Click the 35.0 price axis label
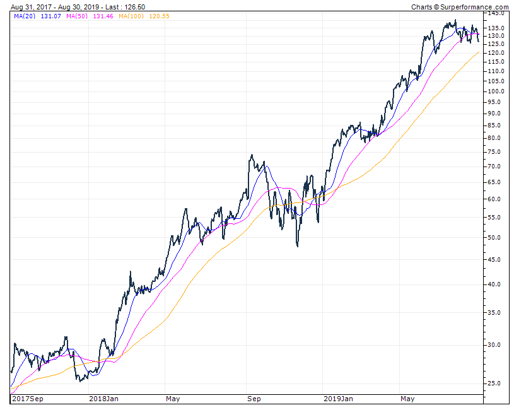Screen dimensions: 514x410 pyautogui.click(x=494, y=313)
